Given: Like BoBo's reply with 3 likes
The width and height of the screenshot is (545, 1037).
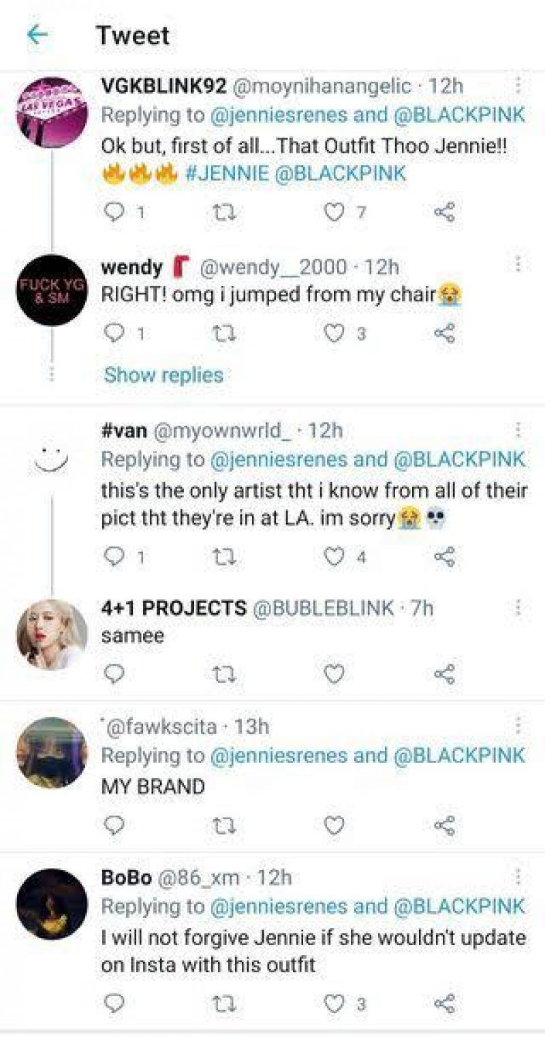Looking at the screenshot, I should [334, 1003].
